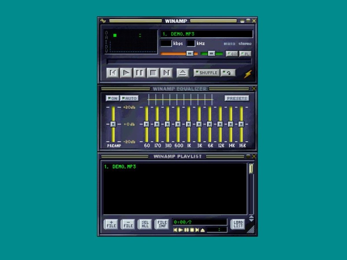
Task: Open the Winamp main menu icon
Action: click(x=103, y=21)
